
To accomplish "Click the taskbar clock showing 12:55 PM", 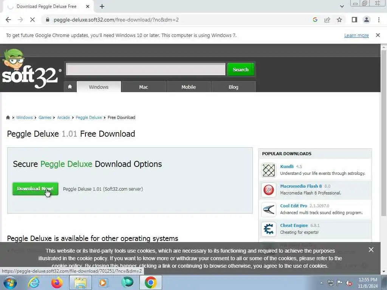I will coord(368,283).
